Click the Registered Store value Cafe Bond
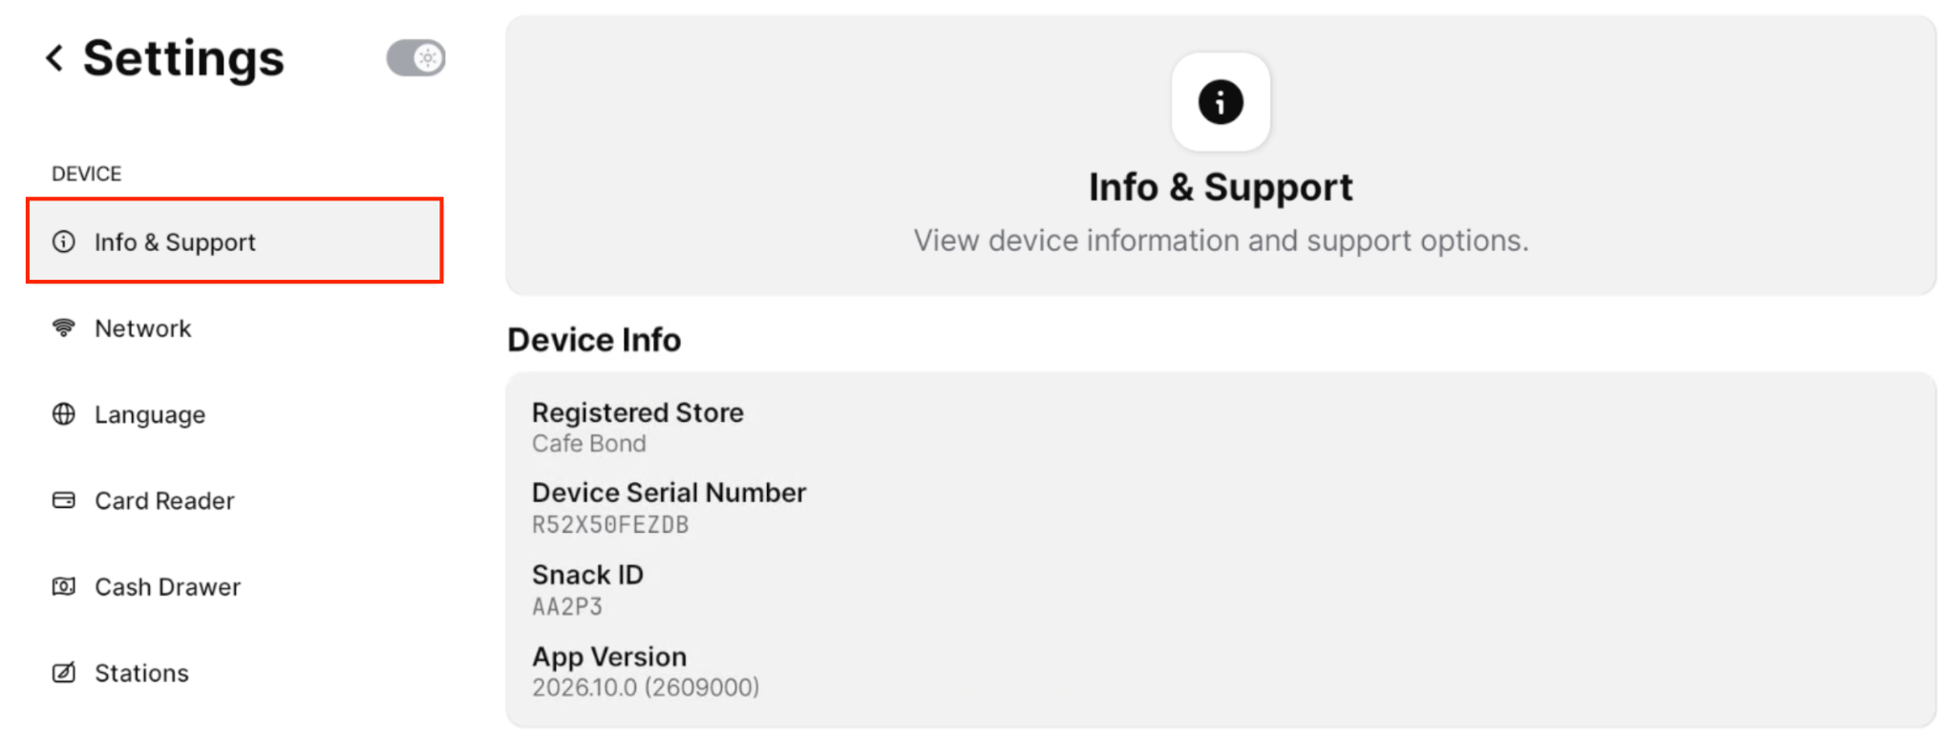 click(589, 444)
